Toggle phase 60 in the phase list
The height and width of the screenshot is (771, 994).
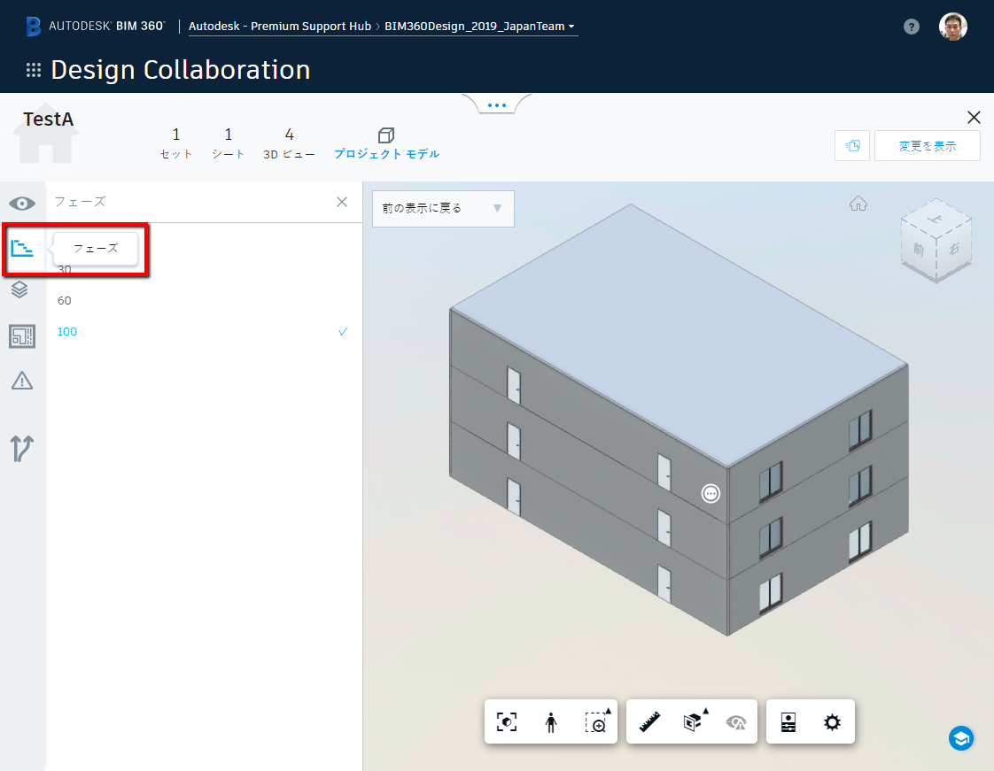63,300
